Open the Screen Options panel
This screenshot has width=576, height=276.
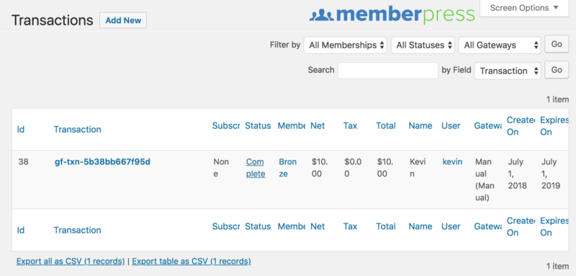click(524, 8)
